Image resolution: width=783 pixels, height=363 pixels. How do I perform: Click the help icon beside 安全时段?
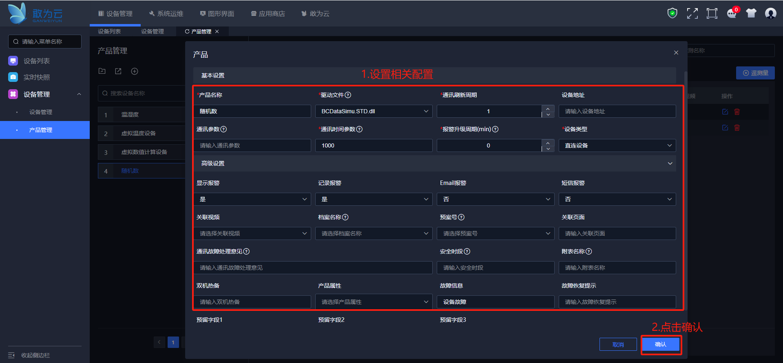pos(467,251)
